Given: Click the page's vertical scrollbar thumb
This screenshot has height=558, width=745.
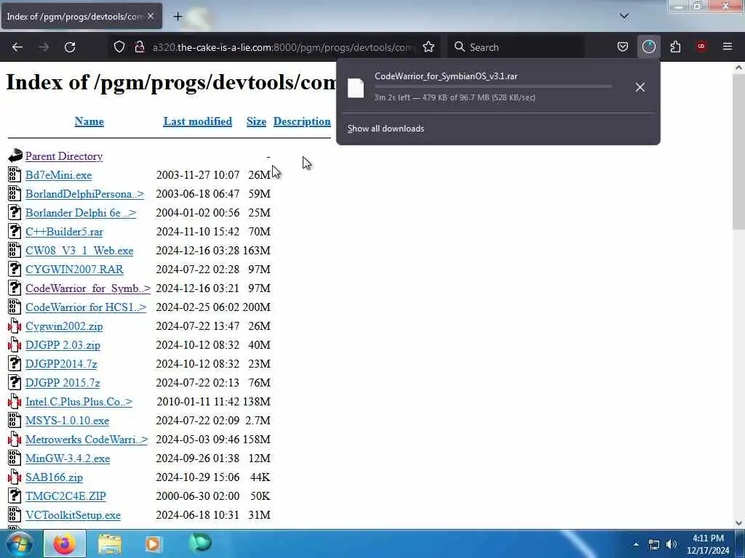Looking at the screenshot, I should pos(738,152).
